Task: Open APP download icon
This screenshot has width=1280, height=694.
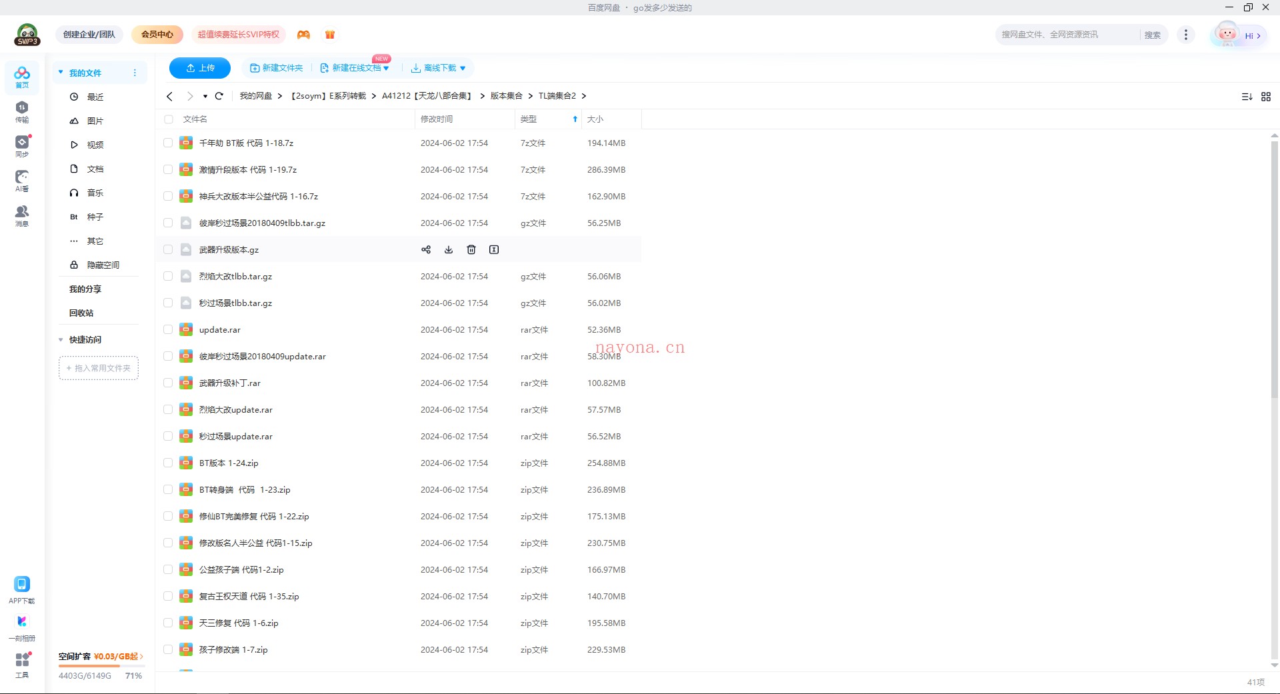Action: pyautogui.click(x=22, y=590)
